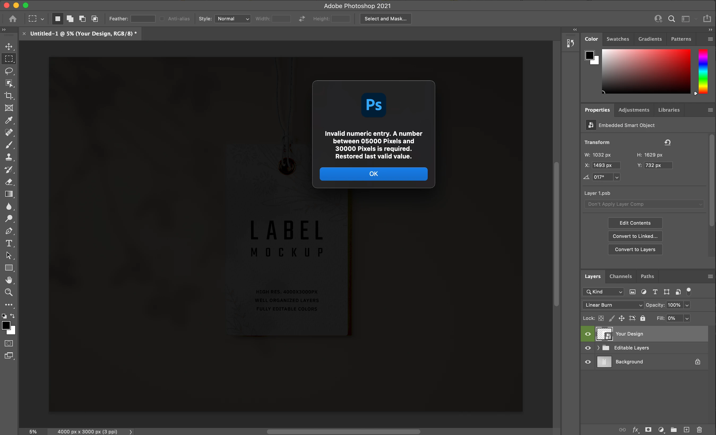Switch to the Channels tab

[x=620, y=276]
